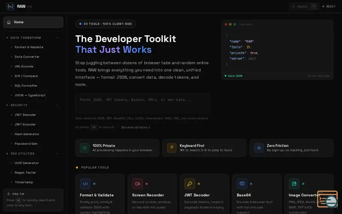The image size is (342, 214).
Task: Click the red dot in JSON preview window
Action: 226,24
